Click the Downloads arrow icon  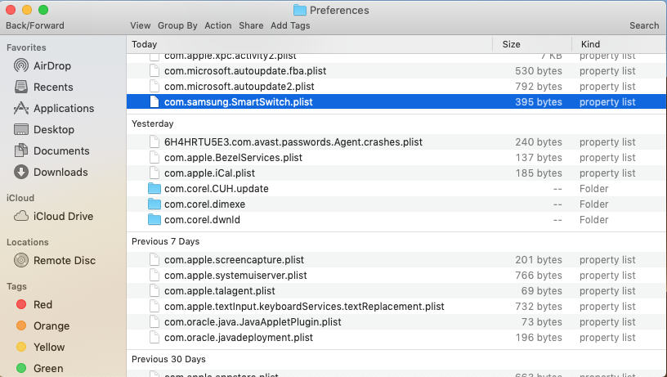(x=20, y=172)
